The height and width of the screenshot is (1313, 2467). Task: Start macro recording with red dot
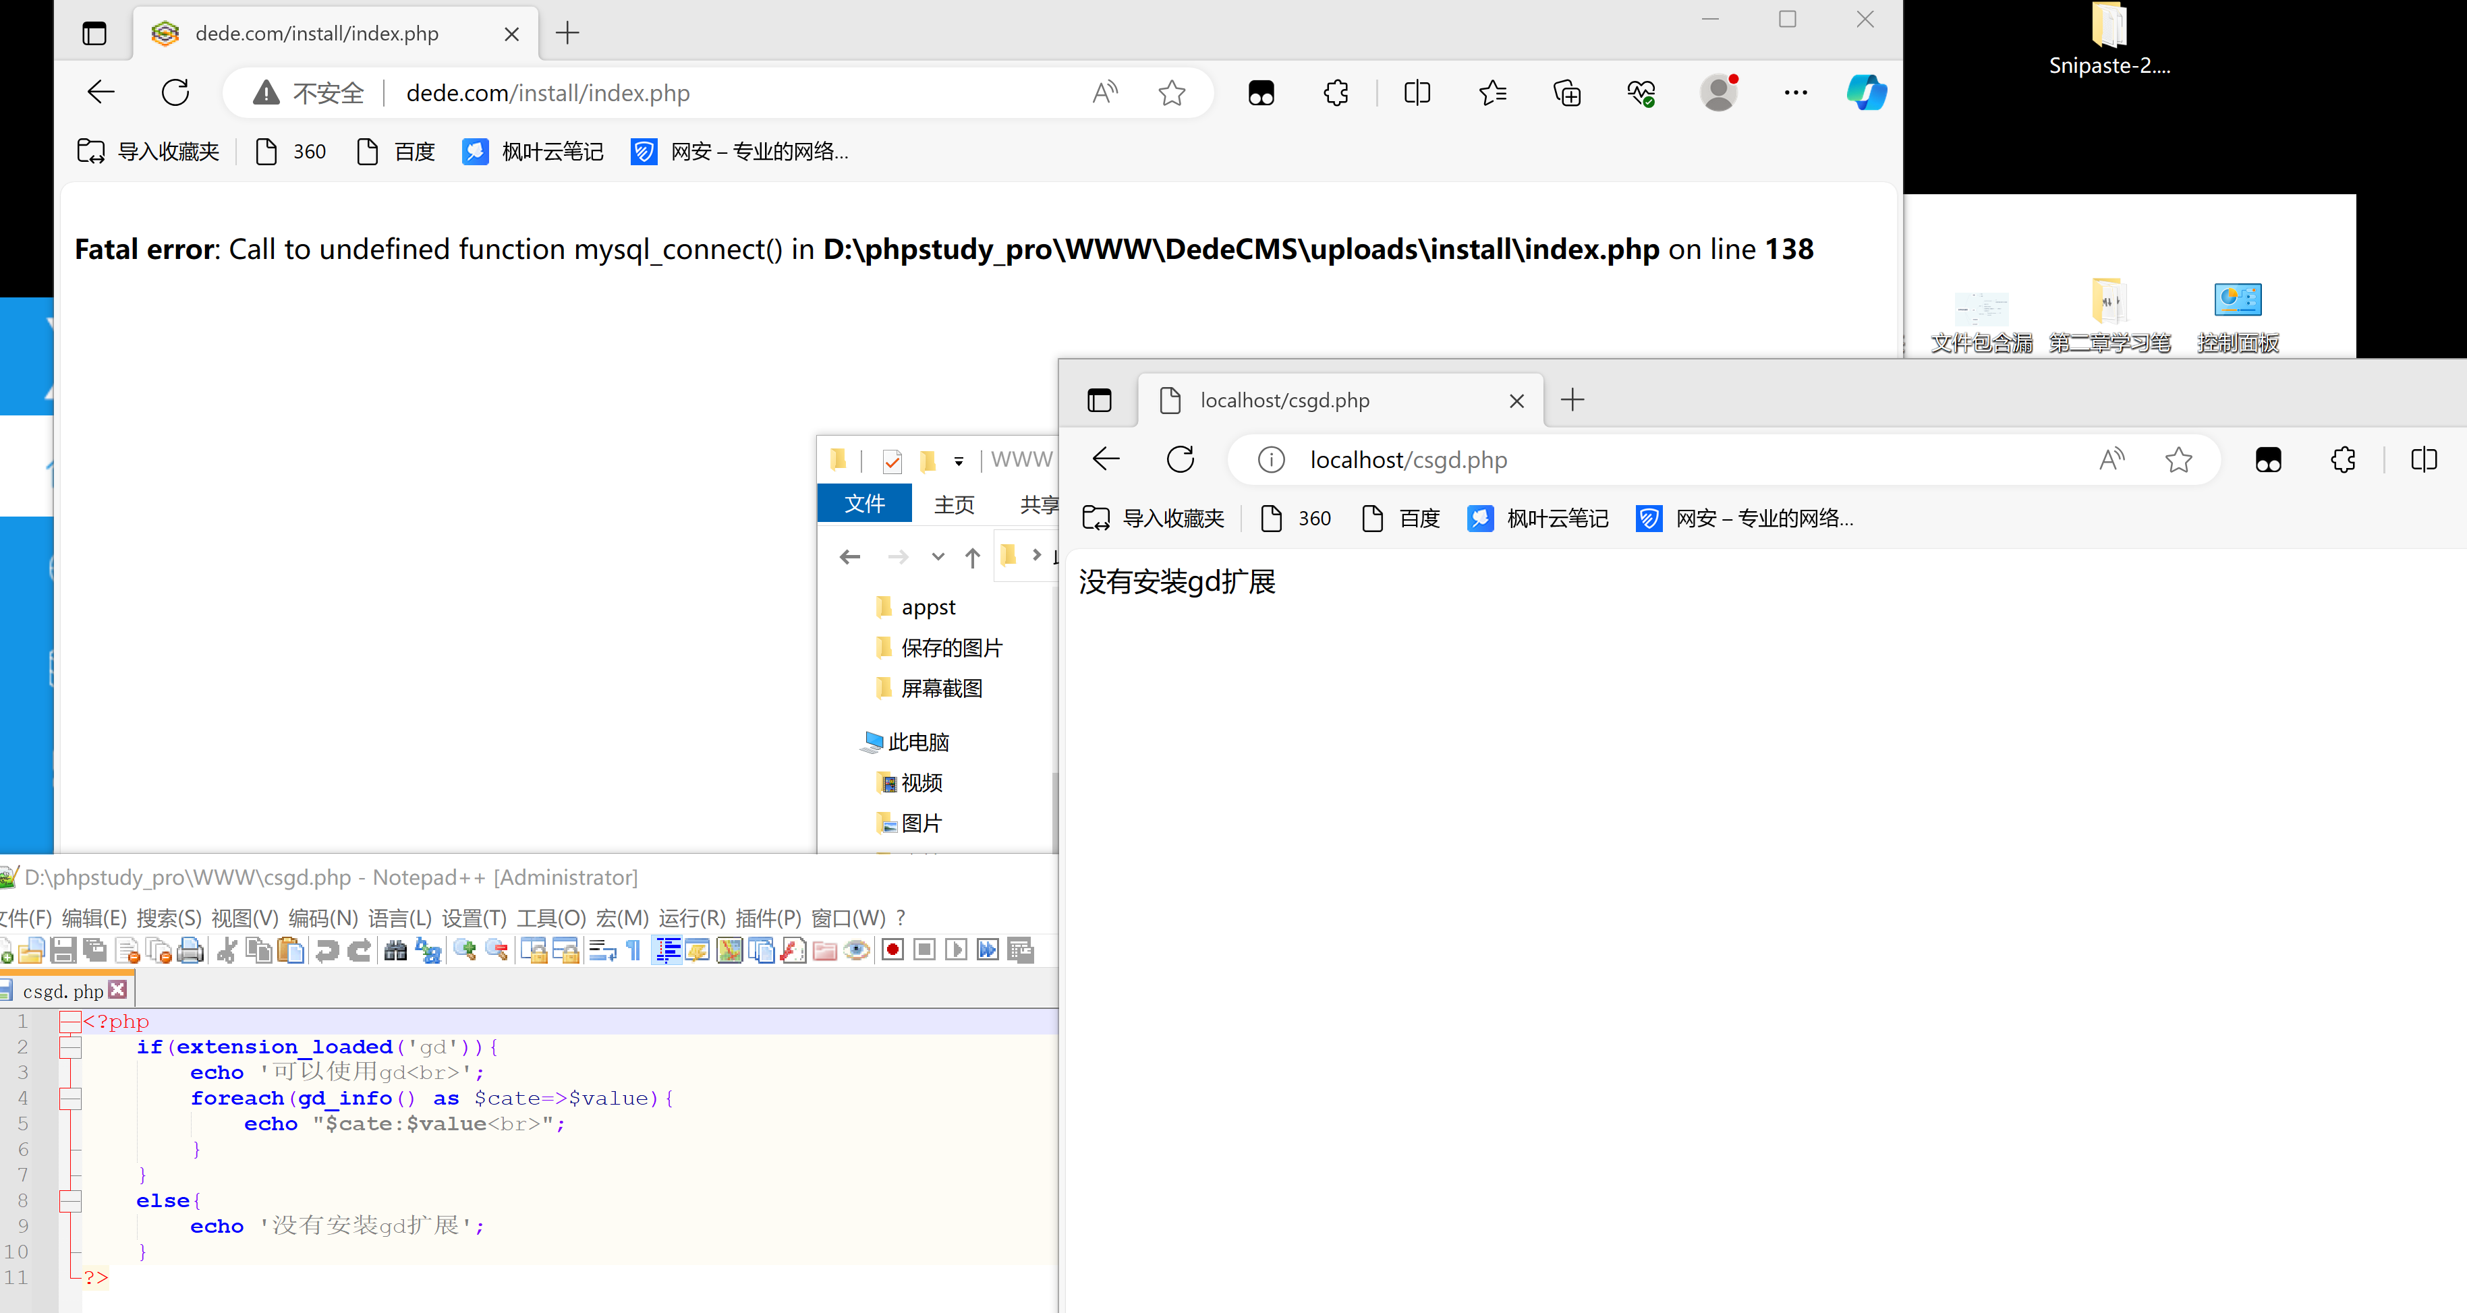click(892, 950)
